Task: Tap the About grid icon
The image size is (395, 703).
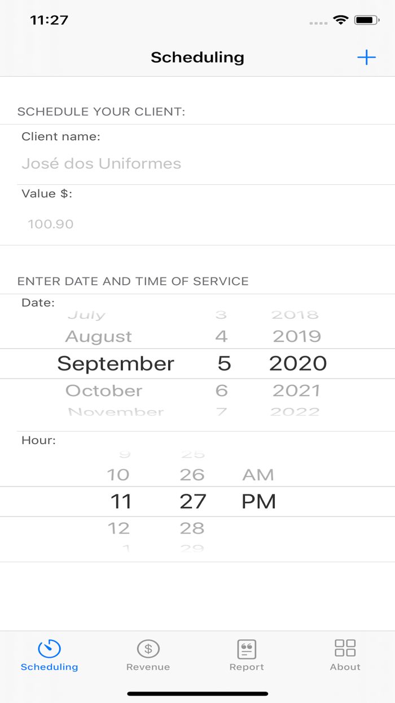Action: (x=345, y=648)
